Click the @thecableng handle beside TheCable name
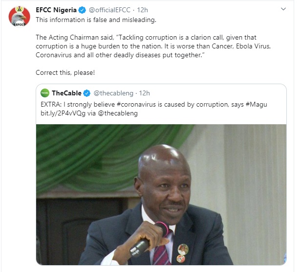 [x=113, y=93]
